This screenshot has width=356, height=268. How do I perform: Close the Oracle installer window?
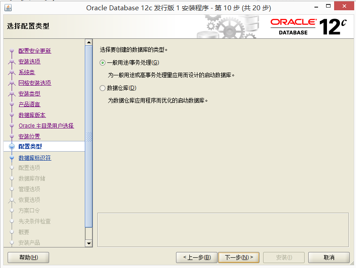[x=344, y=6]
